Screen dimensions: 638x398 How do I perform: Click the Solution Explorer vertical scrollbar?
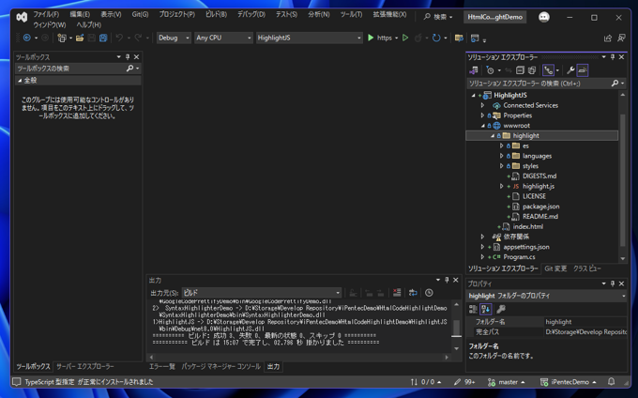pos(623,176)
